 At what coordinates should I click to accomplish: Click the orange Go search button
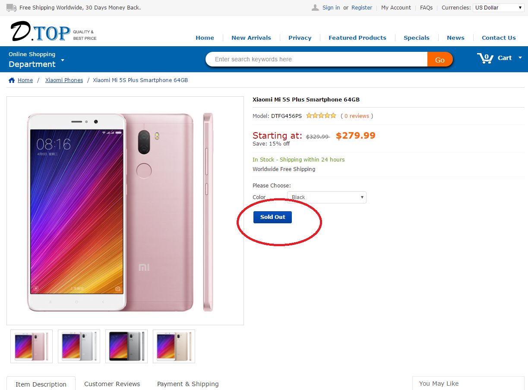(439, 60)
